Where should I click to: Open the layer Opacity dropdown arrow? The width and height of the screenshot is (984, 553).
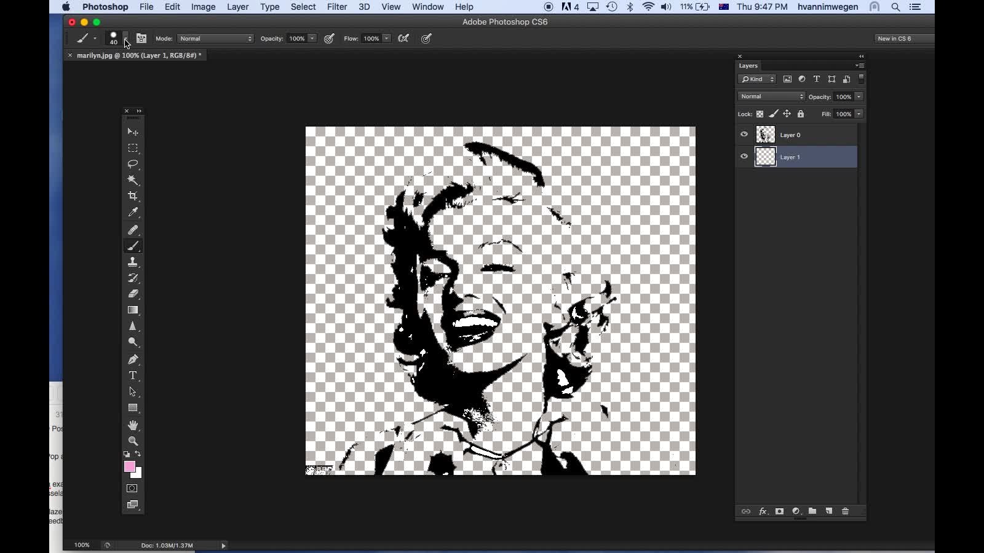859,97
